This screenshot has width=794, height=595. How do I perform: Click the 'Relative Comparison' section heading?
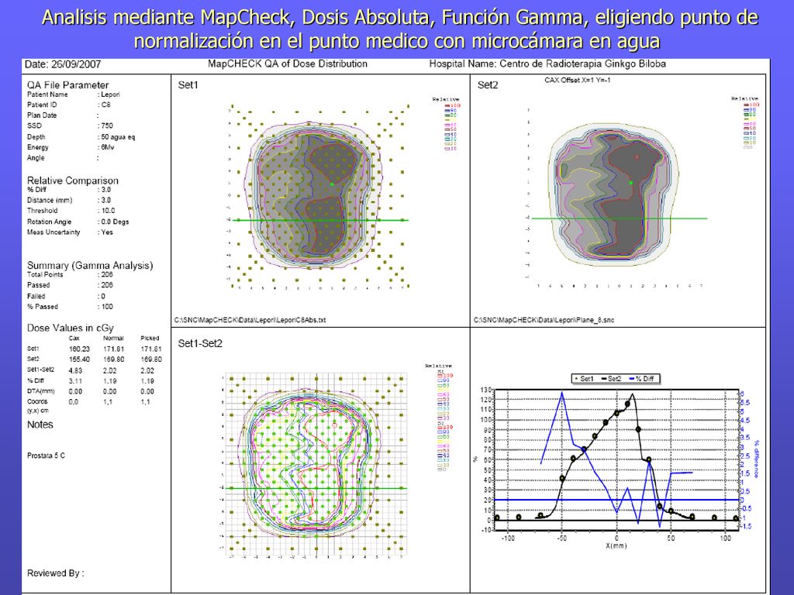72,181
